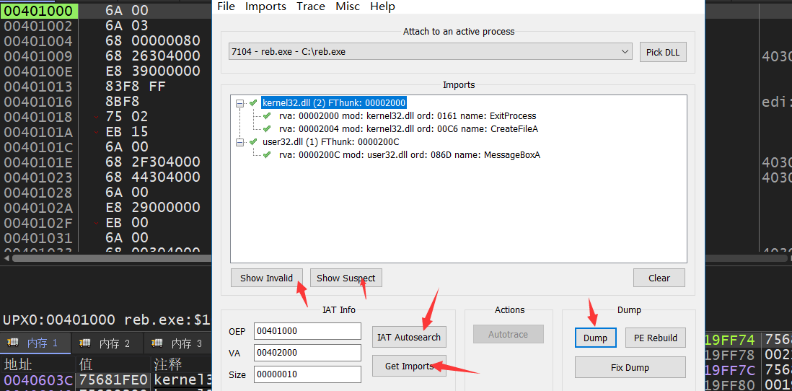The width and height of the screenshot is (792, 391).
Task: Click the Fix Dump button
Action: [x=630, y=367]
